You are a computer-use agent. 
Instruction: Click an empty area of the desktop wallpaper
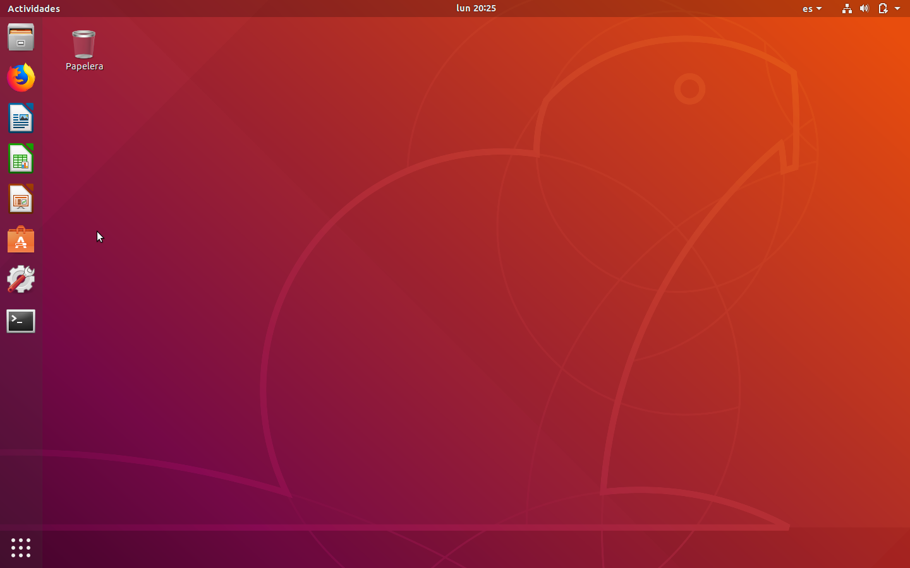tap(442, 316)
